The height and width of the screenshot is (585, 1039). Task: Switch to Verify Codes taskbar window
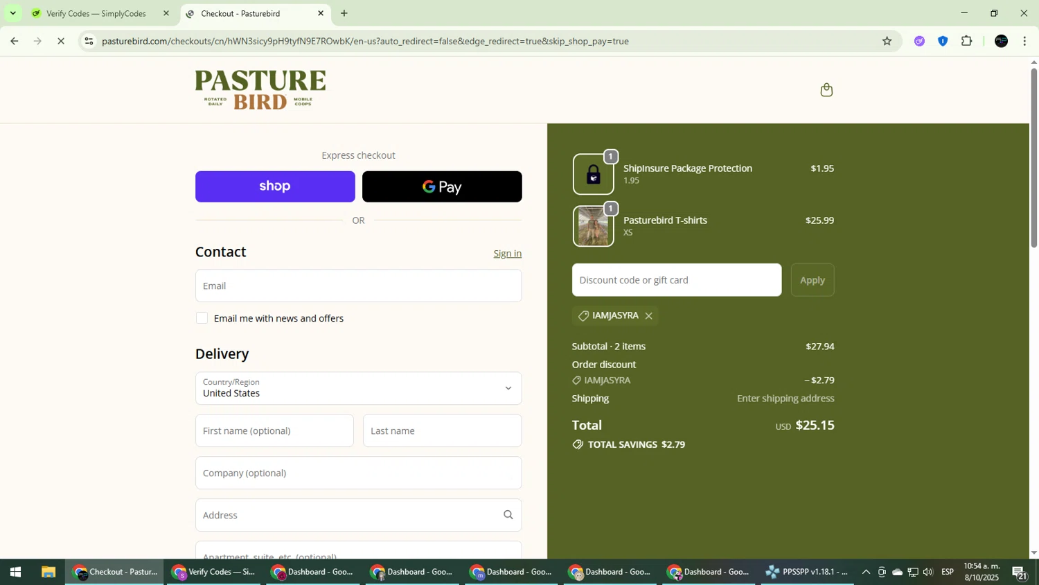pos(214,572)
